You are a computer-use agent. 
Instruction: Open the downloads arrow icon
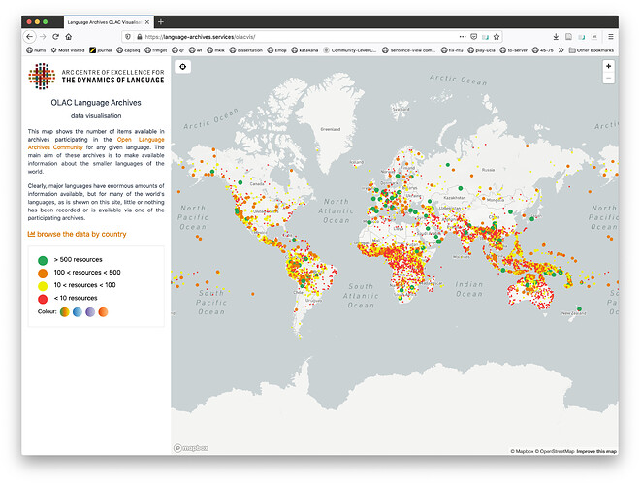(556, 37)
